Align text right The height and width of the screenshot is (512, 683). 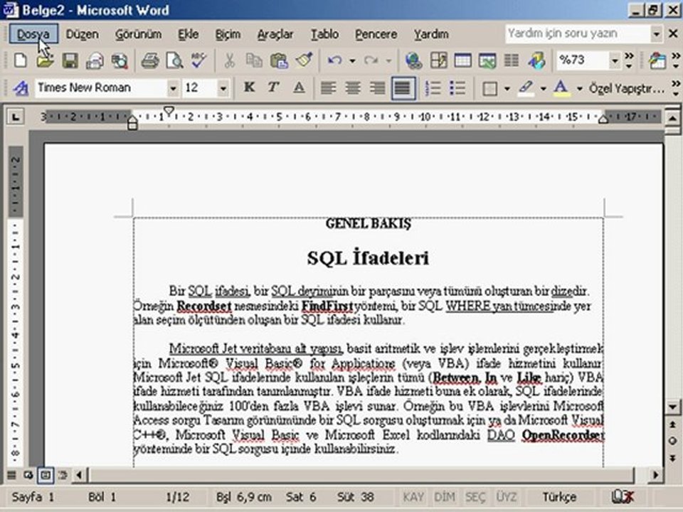(x=377, y=88)
